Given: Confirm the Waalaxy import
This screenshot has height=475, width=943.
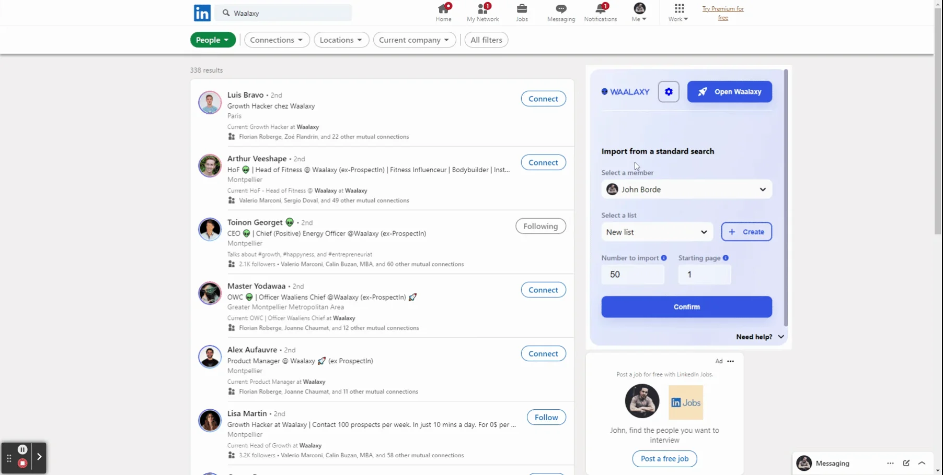Looking at the screenshot, I should tap(686, 307).
